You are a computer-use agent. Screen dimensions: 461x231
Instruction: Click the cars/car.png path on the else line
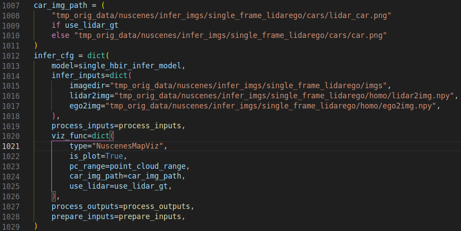click(230, 36)
